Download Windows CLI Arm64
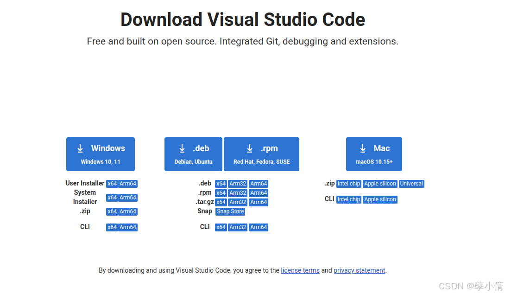Viewport: 505px width, 294px height. pyautogui.click(x=128, y=227)
